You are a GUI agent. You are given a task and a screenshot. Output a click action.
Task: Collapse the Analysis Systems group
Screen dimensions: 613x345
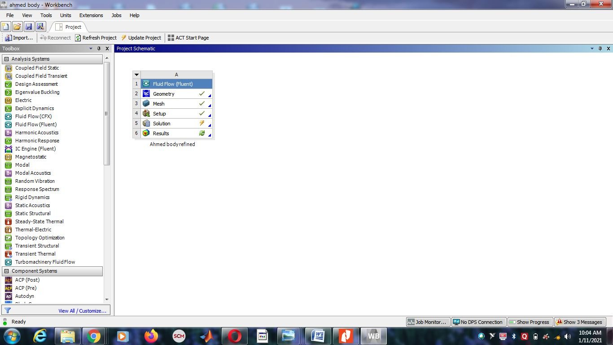coord(6,59)
